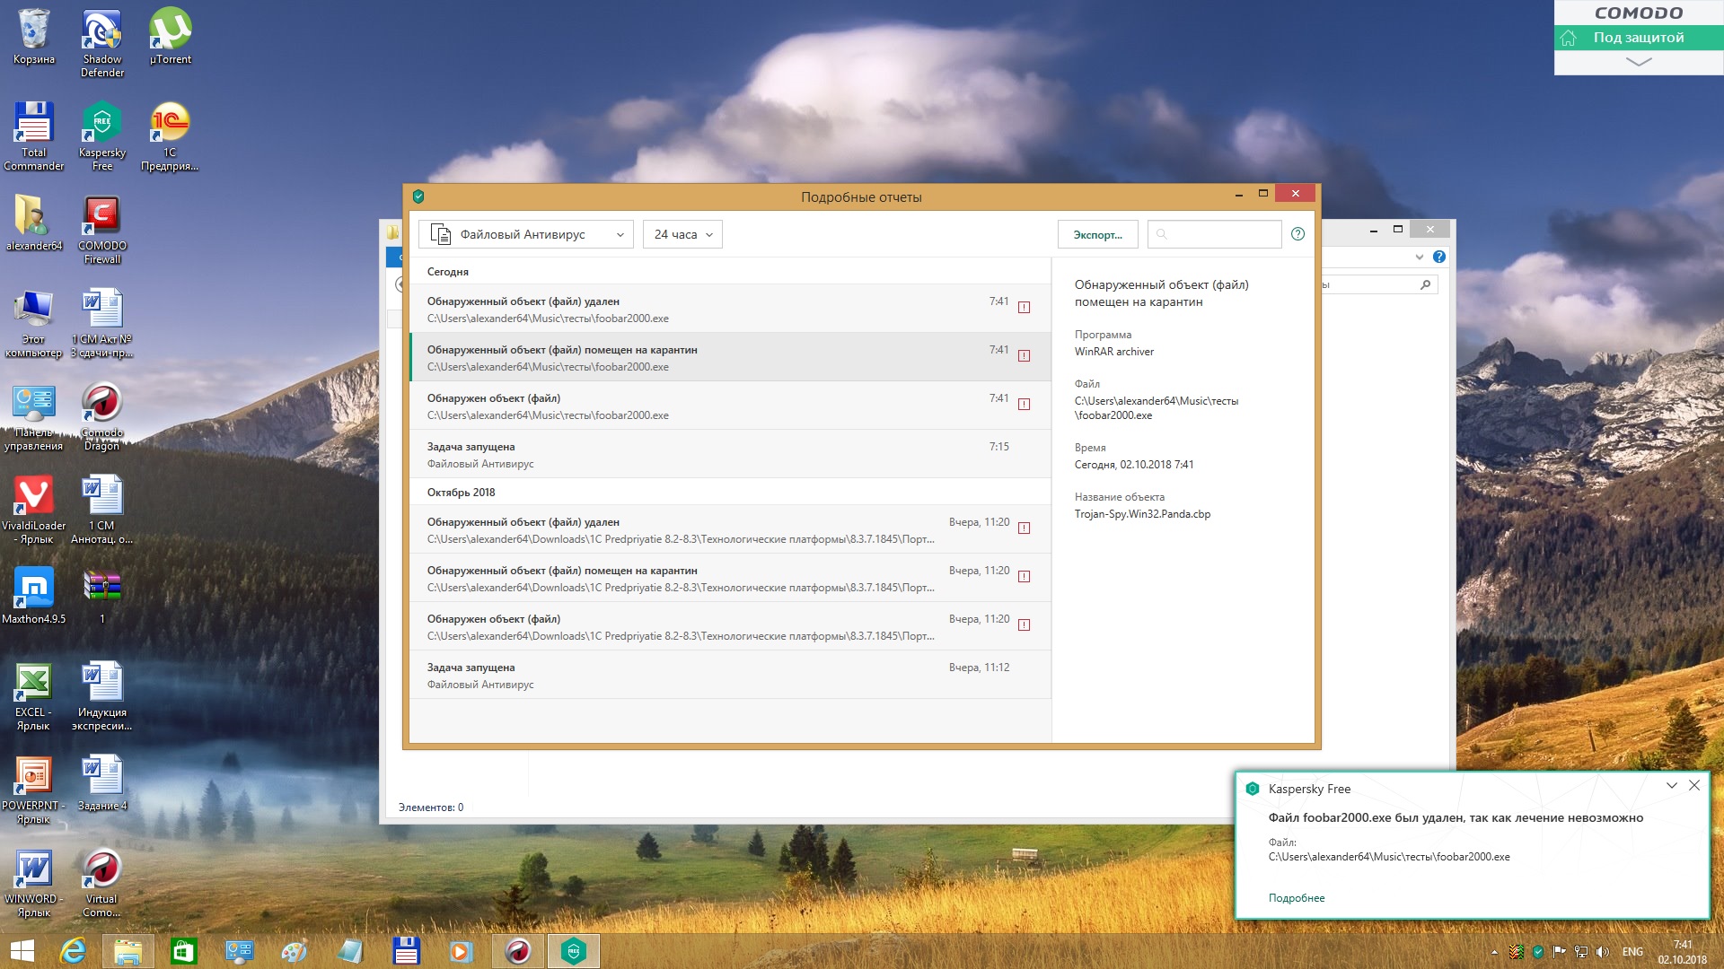Image resolution: width=1724 pixels, height=969 pixels.
Task: Open Comodo Dragon in the taskbar
Action: 518,950
